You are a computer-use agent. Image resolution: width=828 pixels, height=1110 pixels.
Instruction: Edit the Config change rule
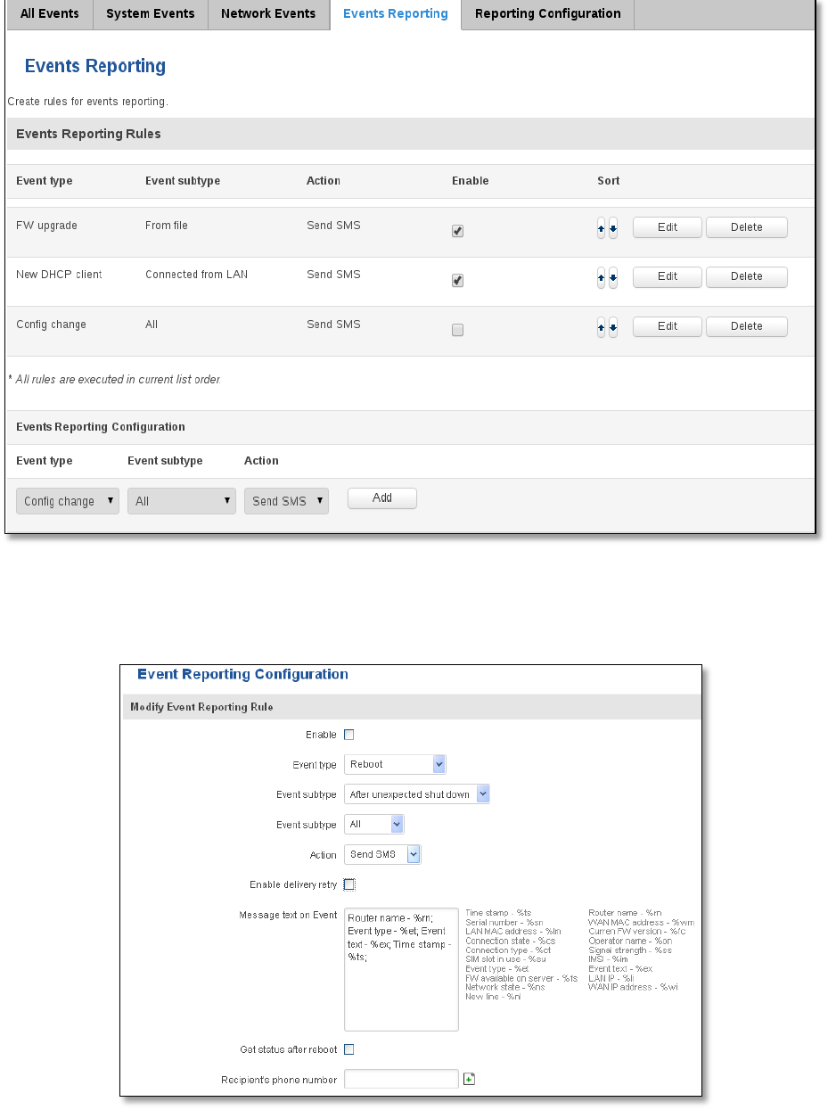point(668,327)
